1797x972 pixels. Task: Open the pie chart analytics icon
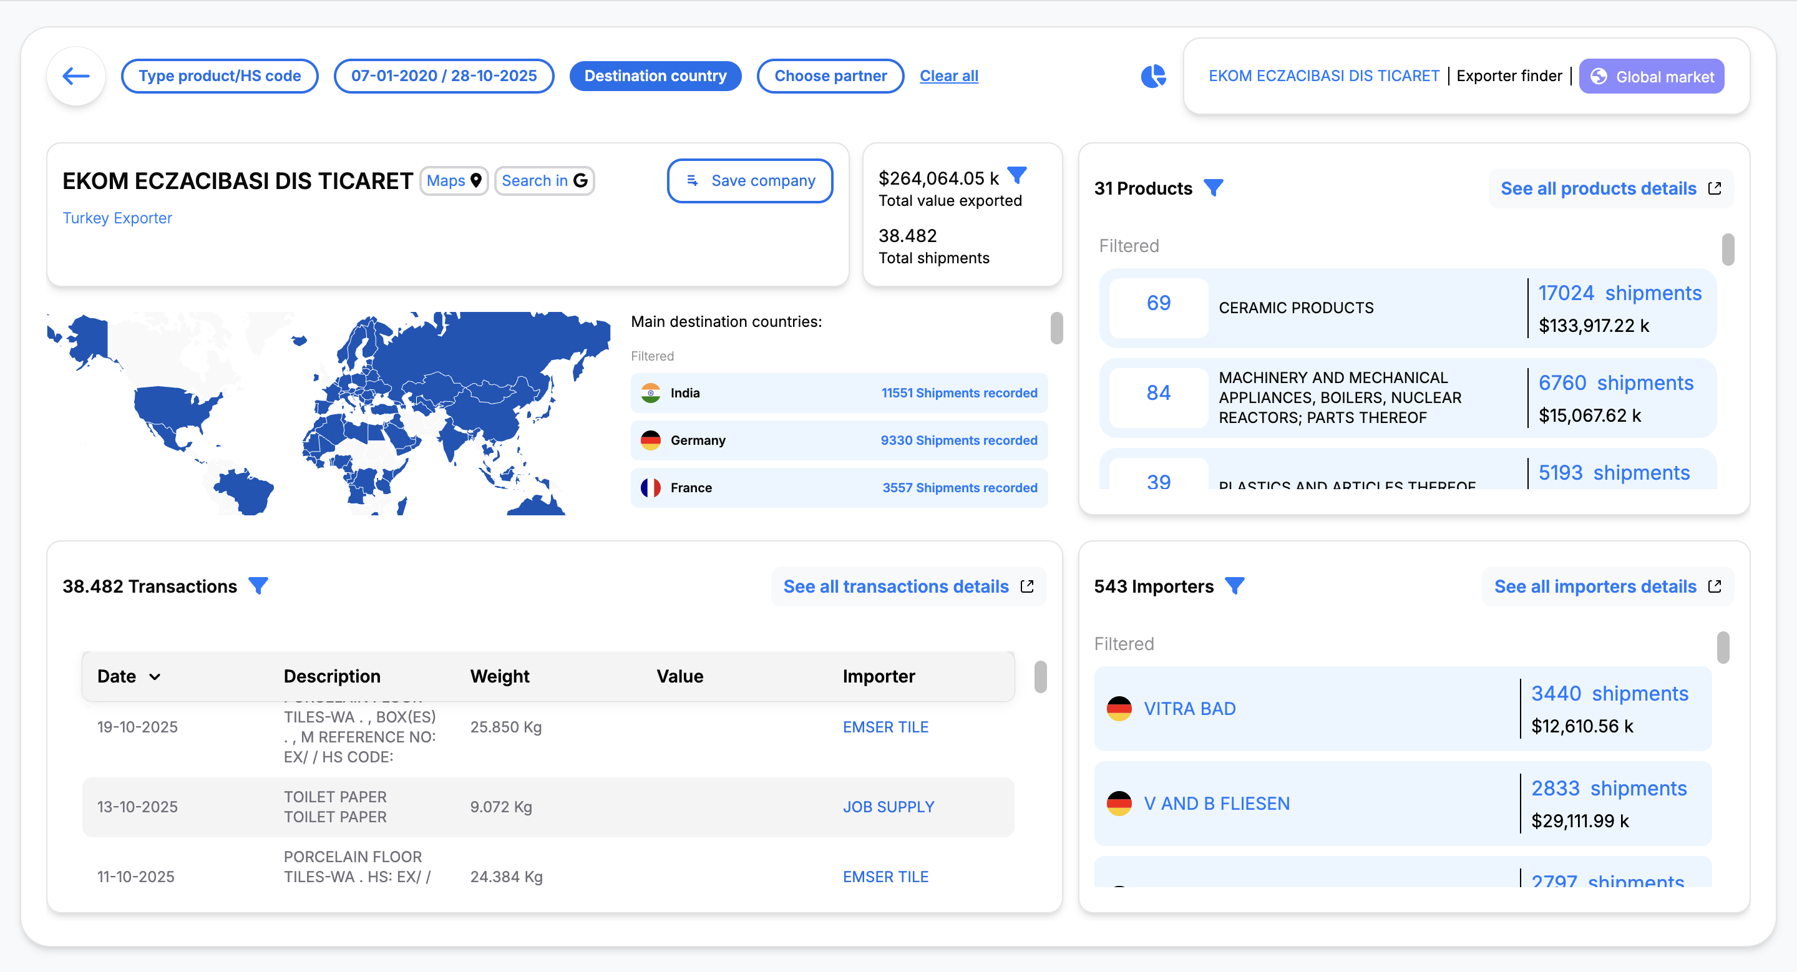(1152, 76)
